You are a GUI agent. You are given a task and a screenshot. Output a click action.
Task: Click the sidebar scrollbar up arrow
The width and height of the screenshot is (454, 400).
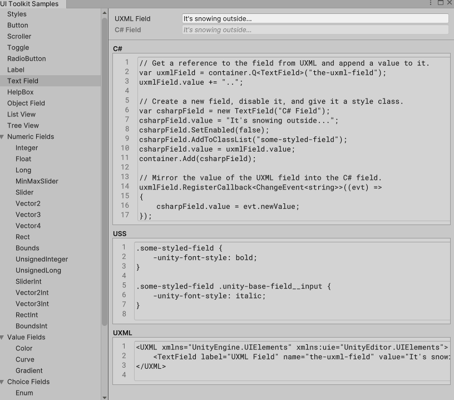tap(105, 13)
